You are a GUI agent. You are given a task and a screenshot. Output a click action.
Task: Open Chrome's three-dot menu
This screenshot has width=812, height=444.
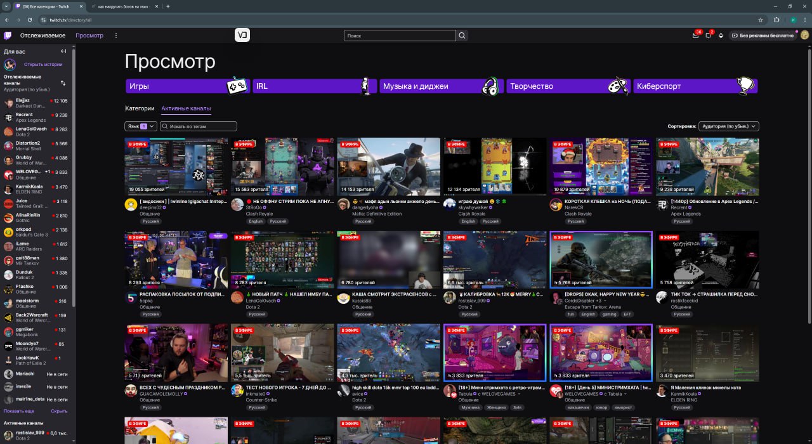point(804,20)
